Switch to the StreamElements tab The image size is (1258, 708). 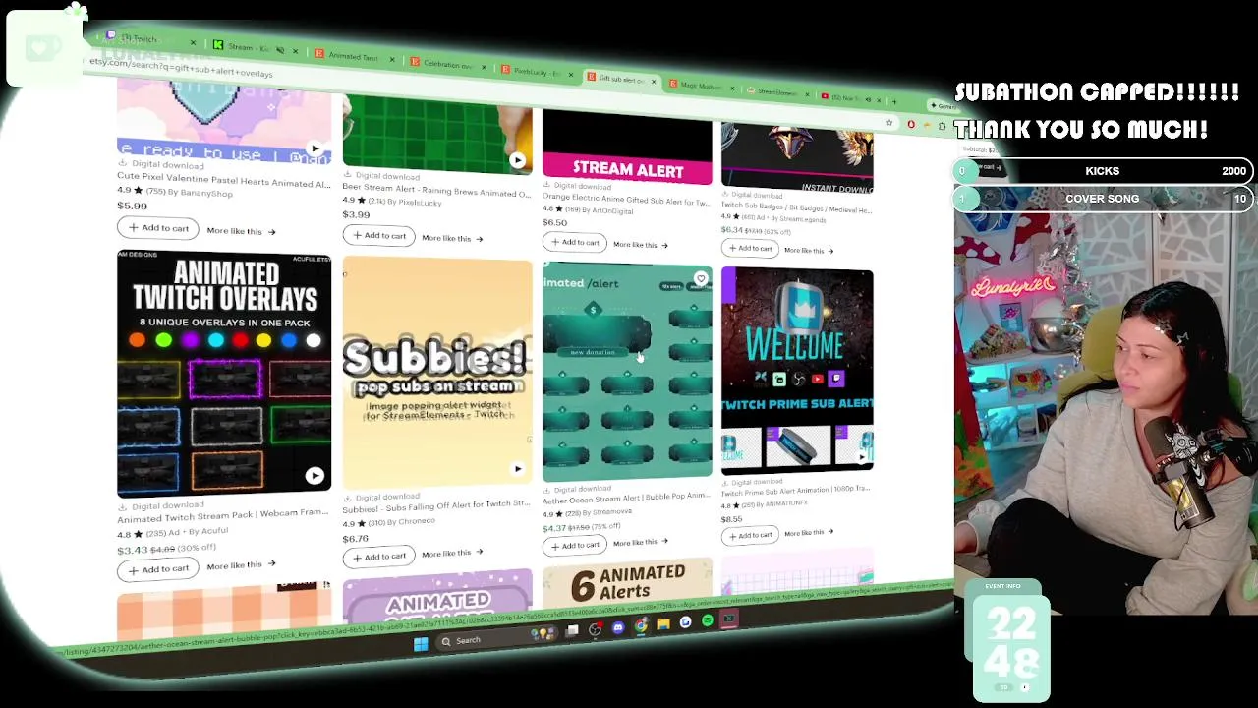776,92
